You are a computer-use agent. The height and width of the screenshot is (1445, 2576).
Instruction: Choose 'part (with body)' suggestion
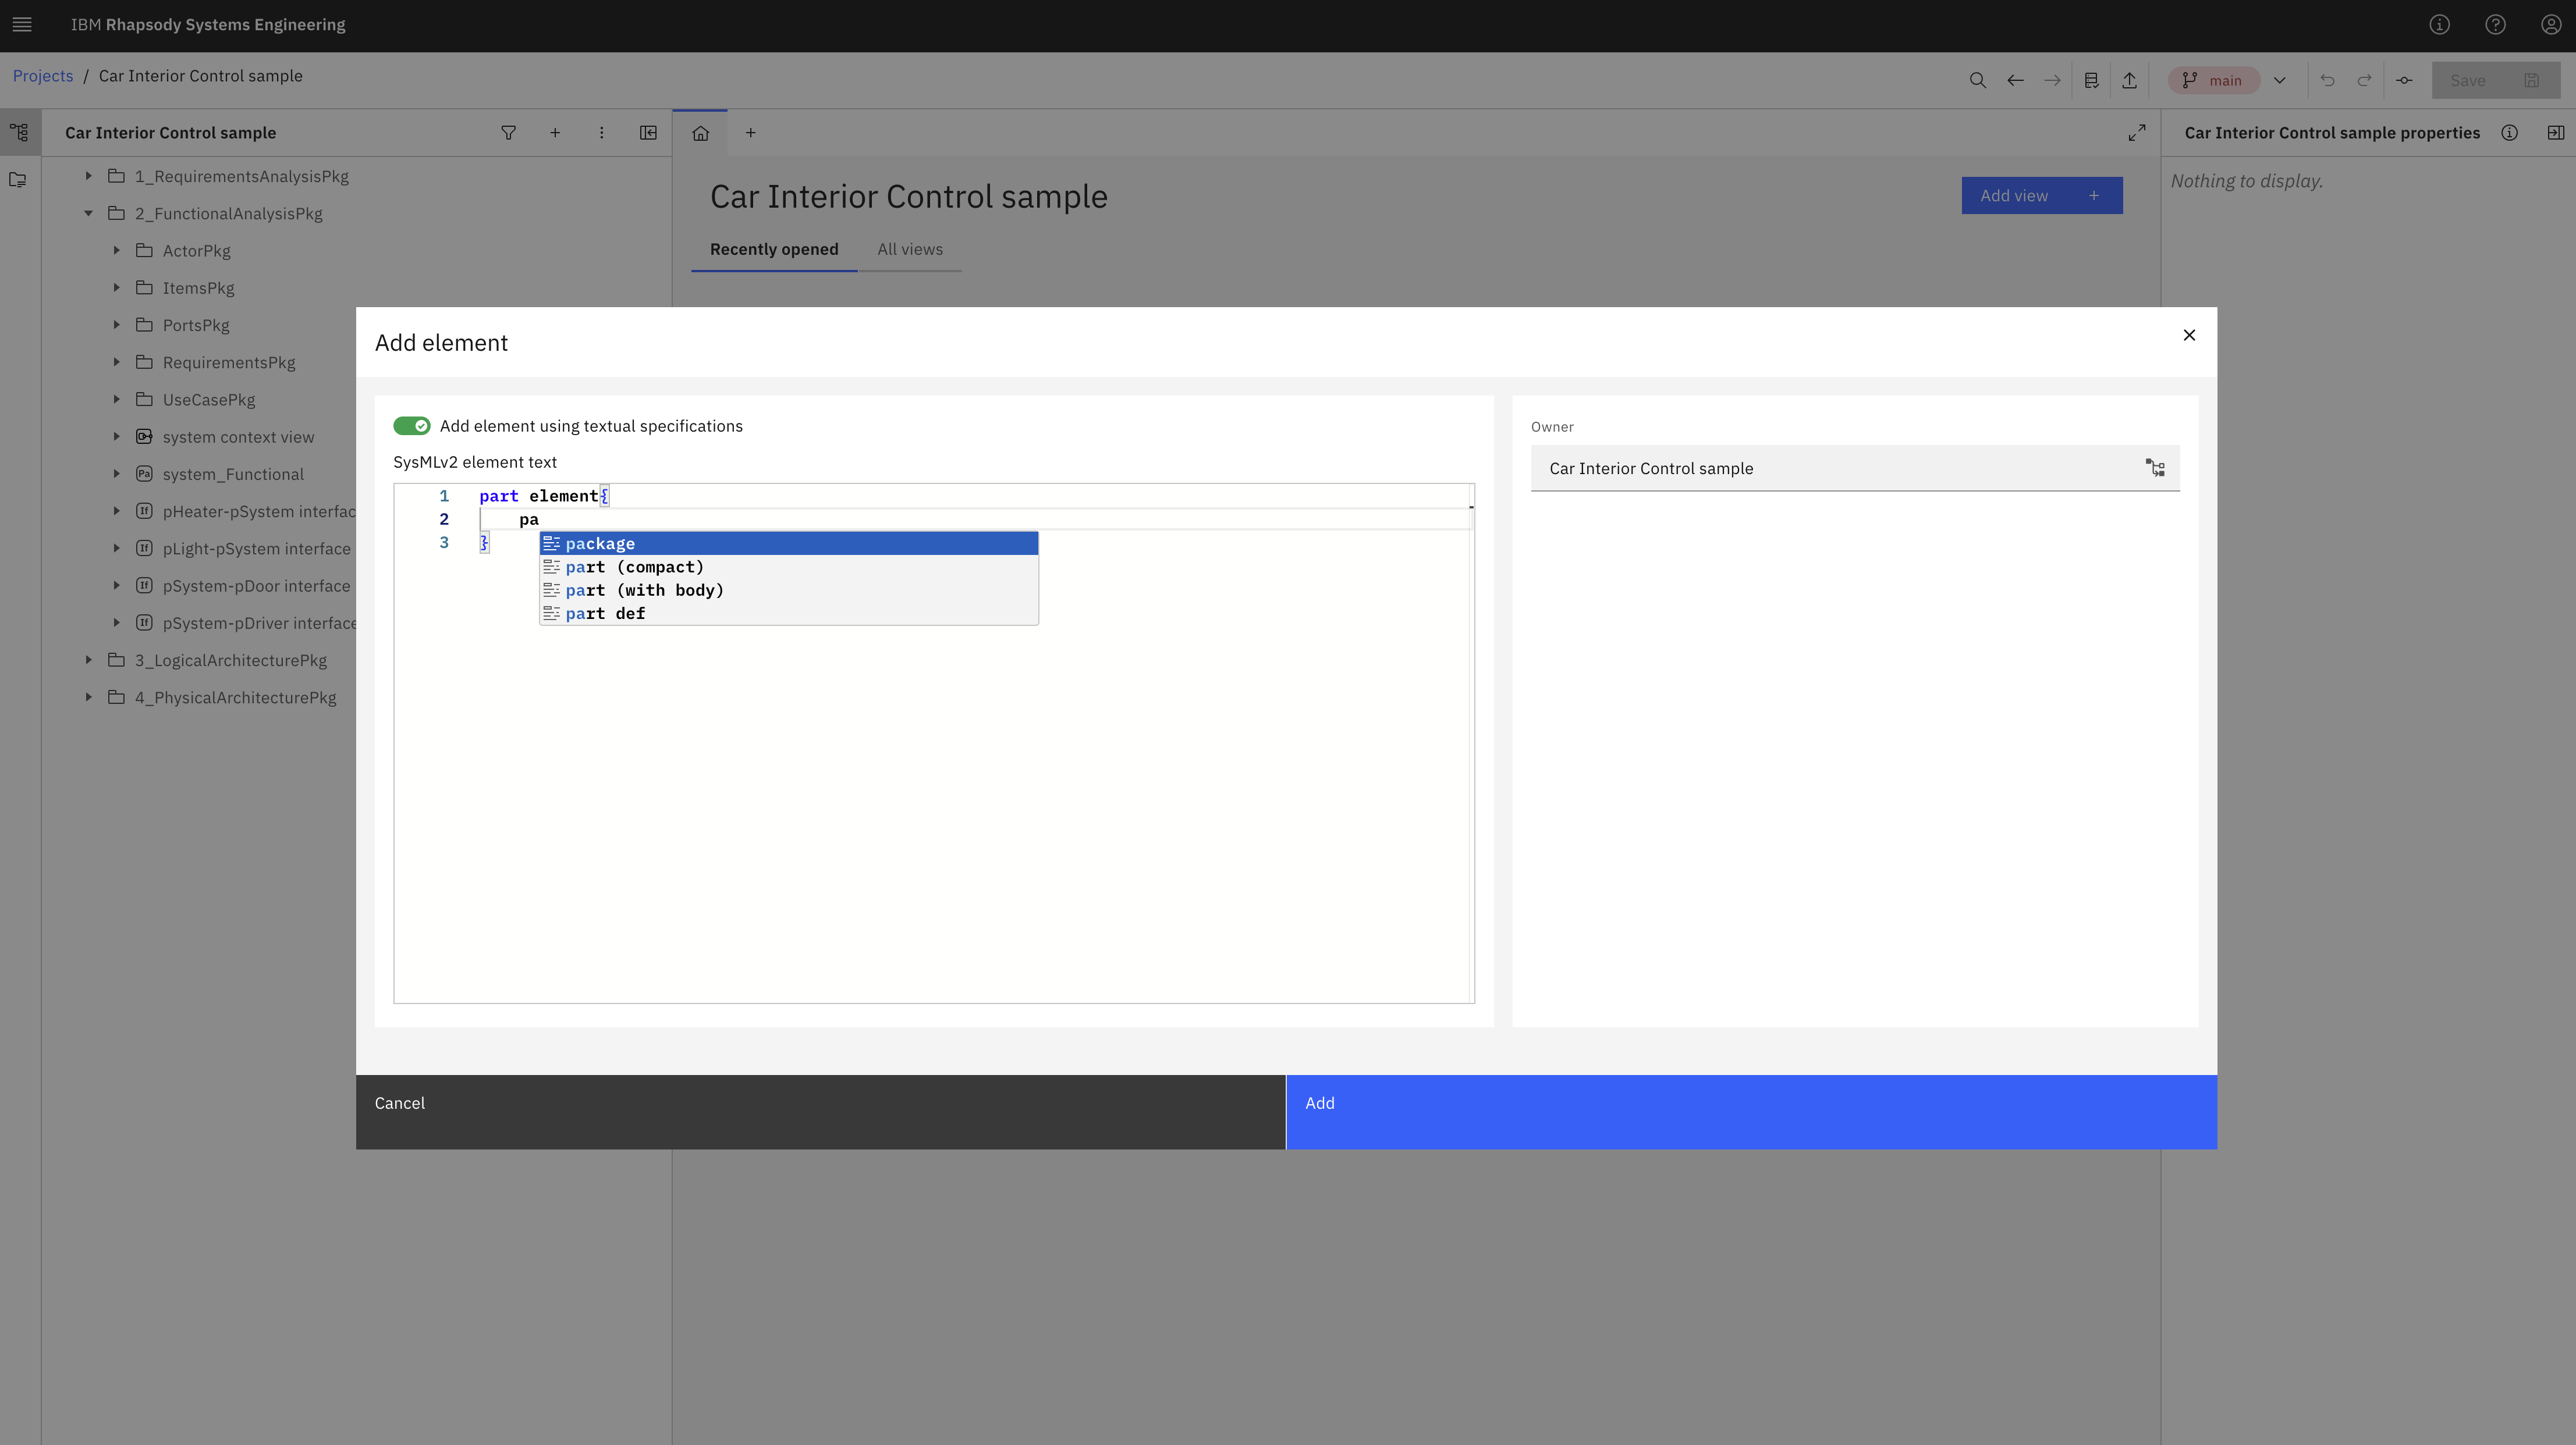click(644, 590)
